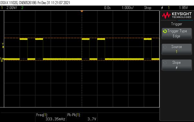Image resolution: width=194 pixels, height=122 pixels.
Task: Click the trigger slope icon in status bar
Action: (162, 8)
